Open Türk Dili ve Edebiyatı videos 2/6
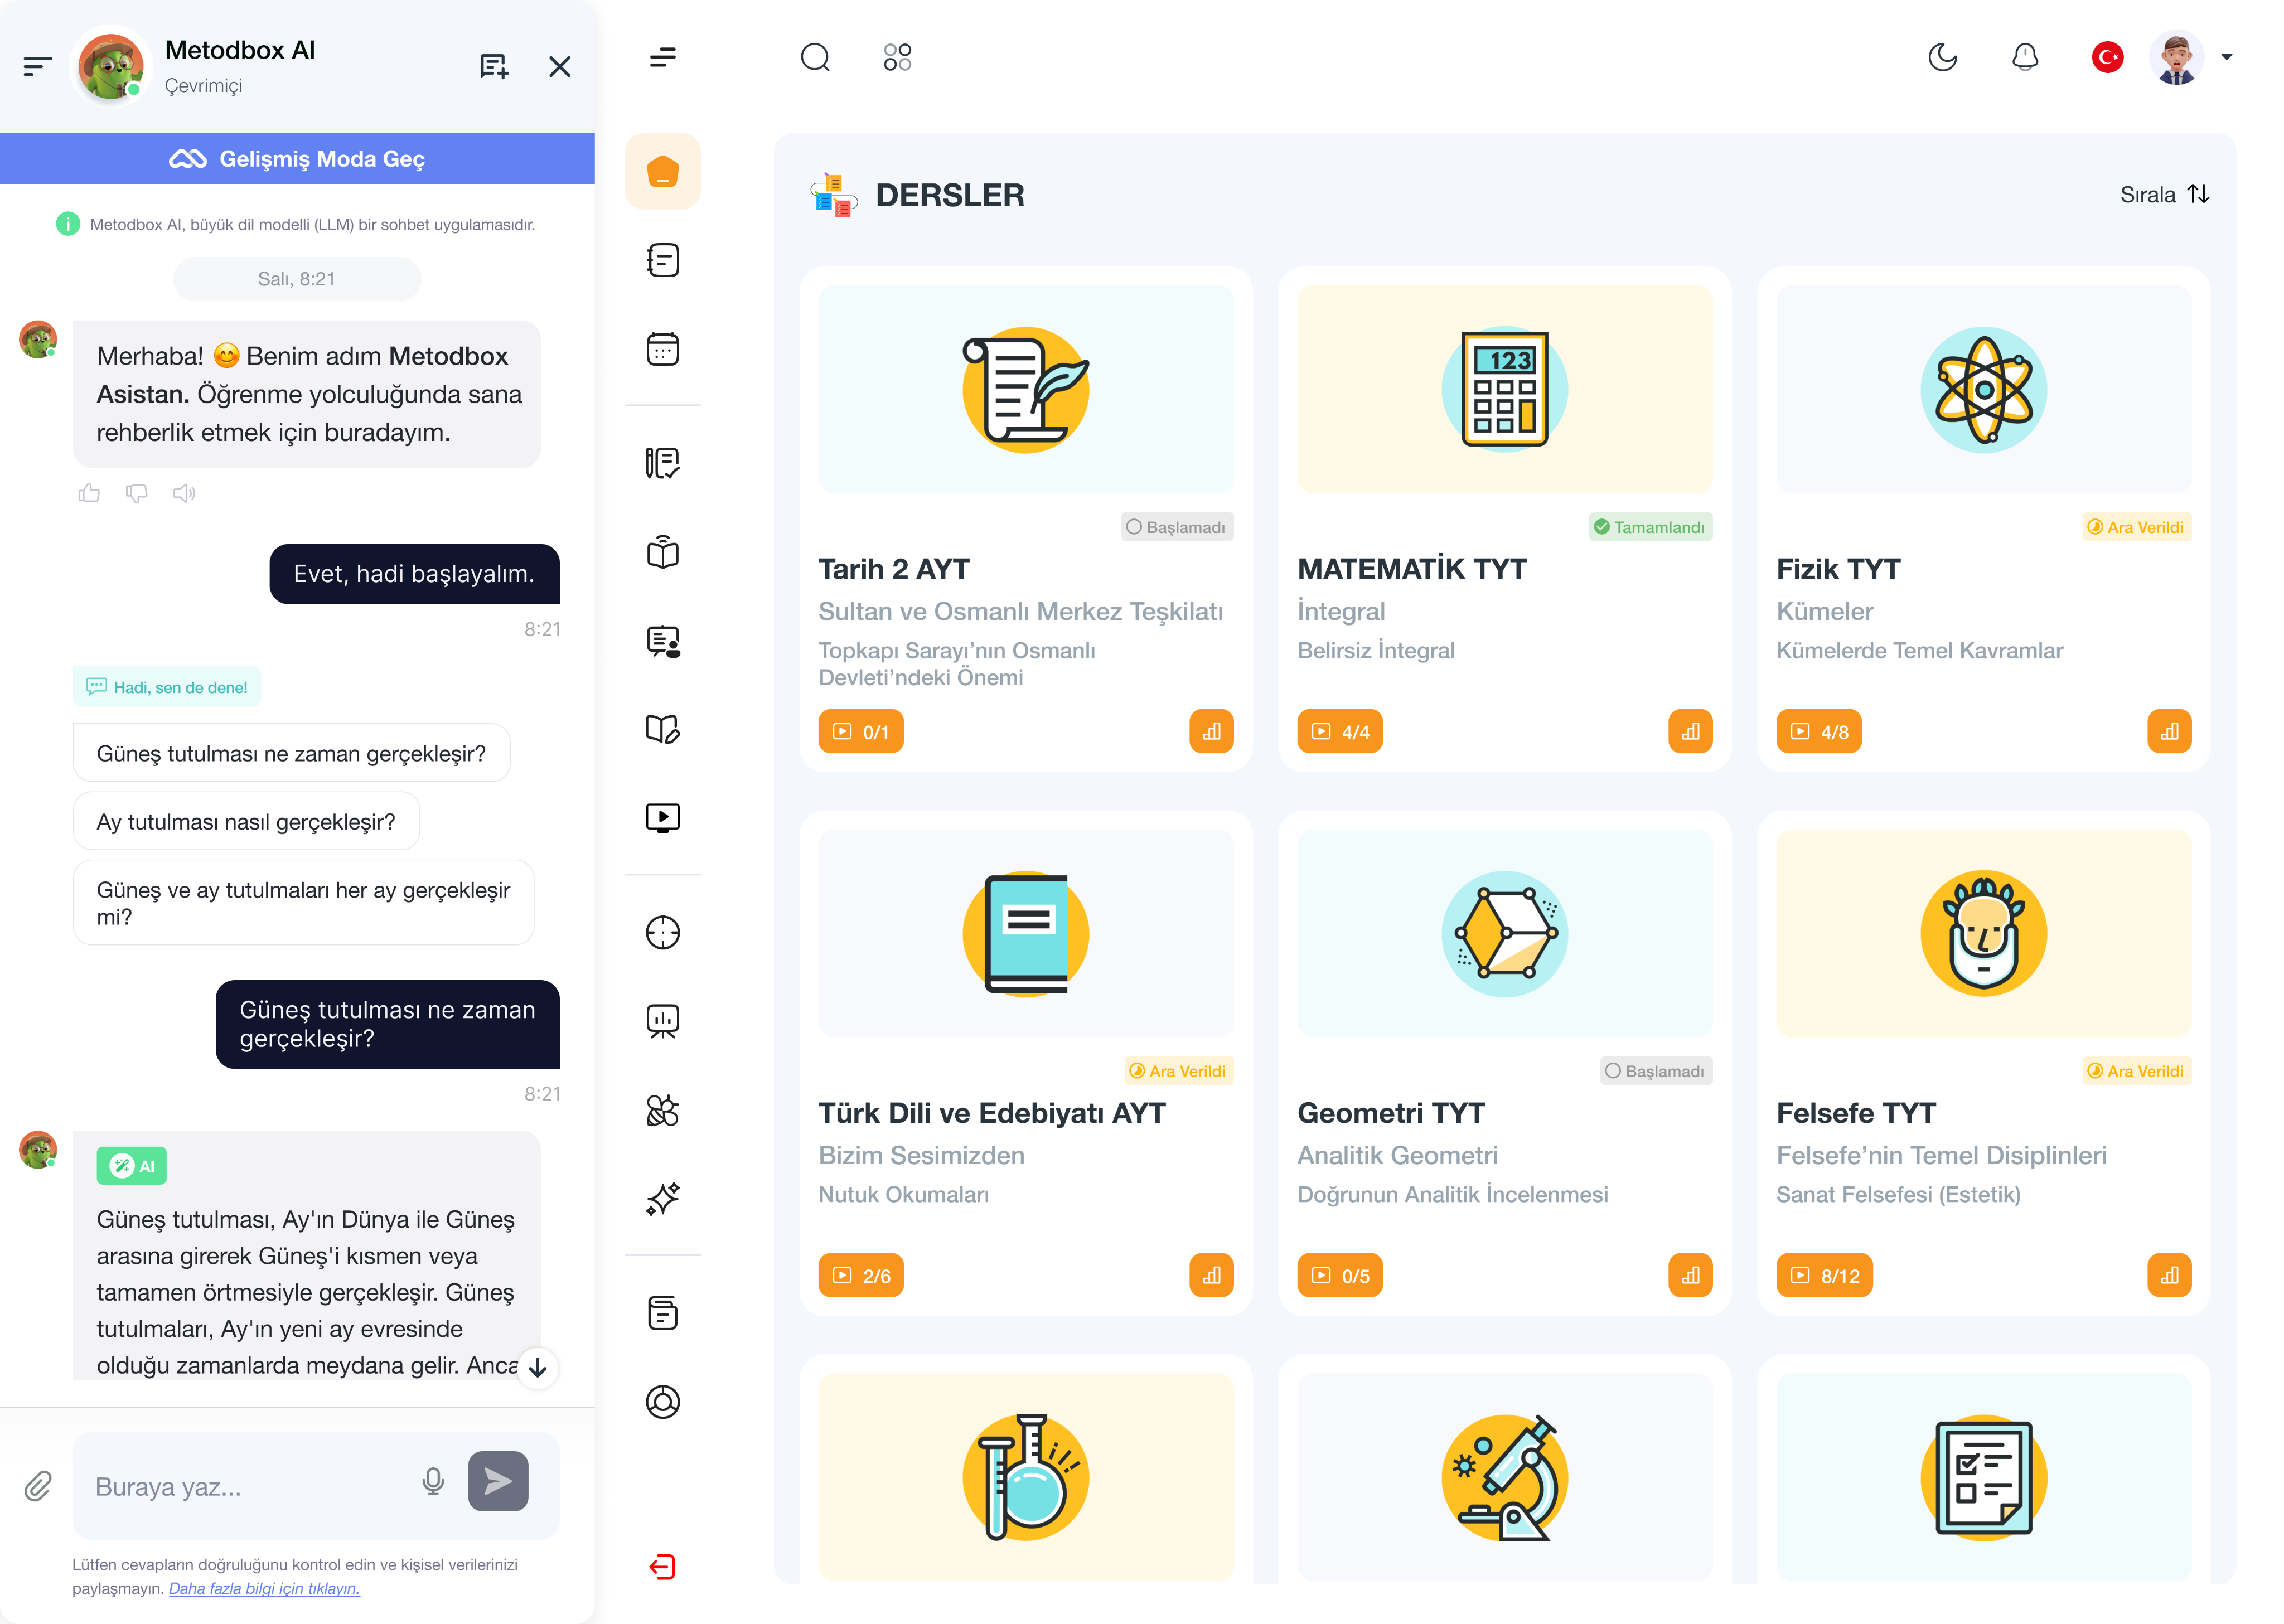The width and height of the screenshot is (2284, 1624). (x=860, y=1276)
